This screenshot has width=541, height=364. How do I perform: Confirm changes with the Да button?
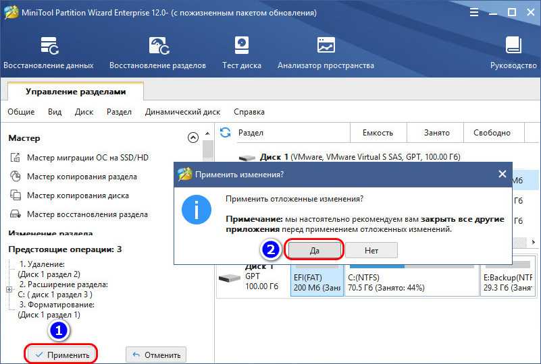click(x=315, y=250)
